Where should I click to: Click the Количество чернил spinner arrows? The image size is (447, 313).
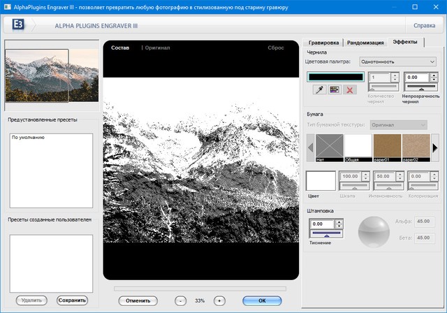(x=395, y=78)
